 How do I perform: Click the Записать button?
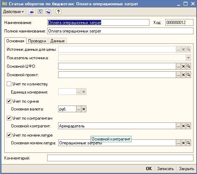[165, 169]
